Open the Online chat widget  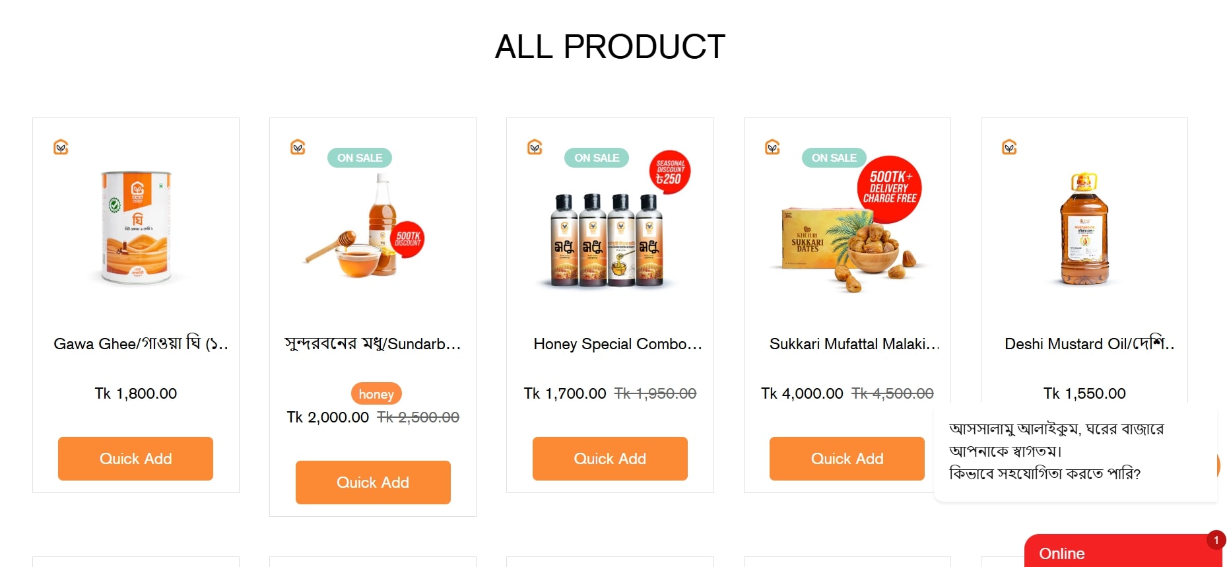click(x=1121, y=553)
